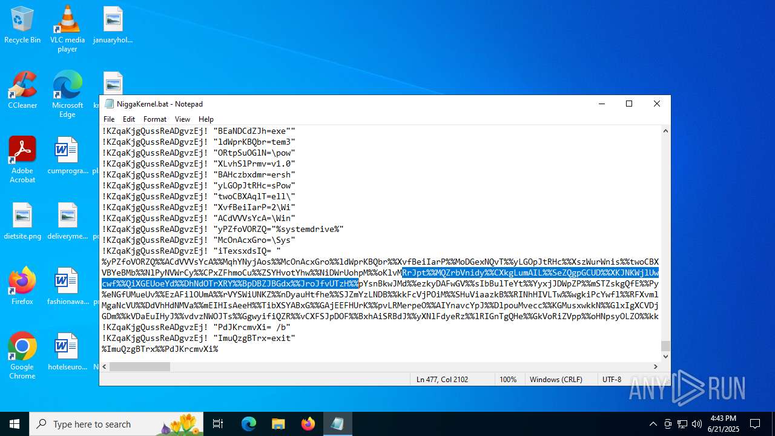Open volume control tray icon
The width and height of the screenshot is (775, 436).
tap(697, 424)
